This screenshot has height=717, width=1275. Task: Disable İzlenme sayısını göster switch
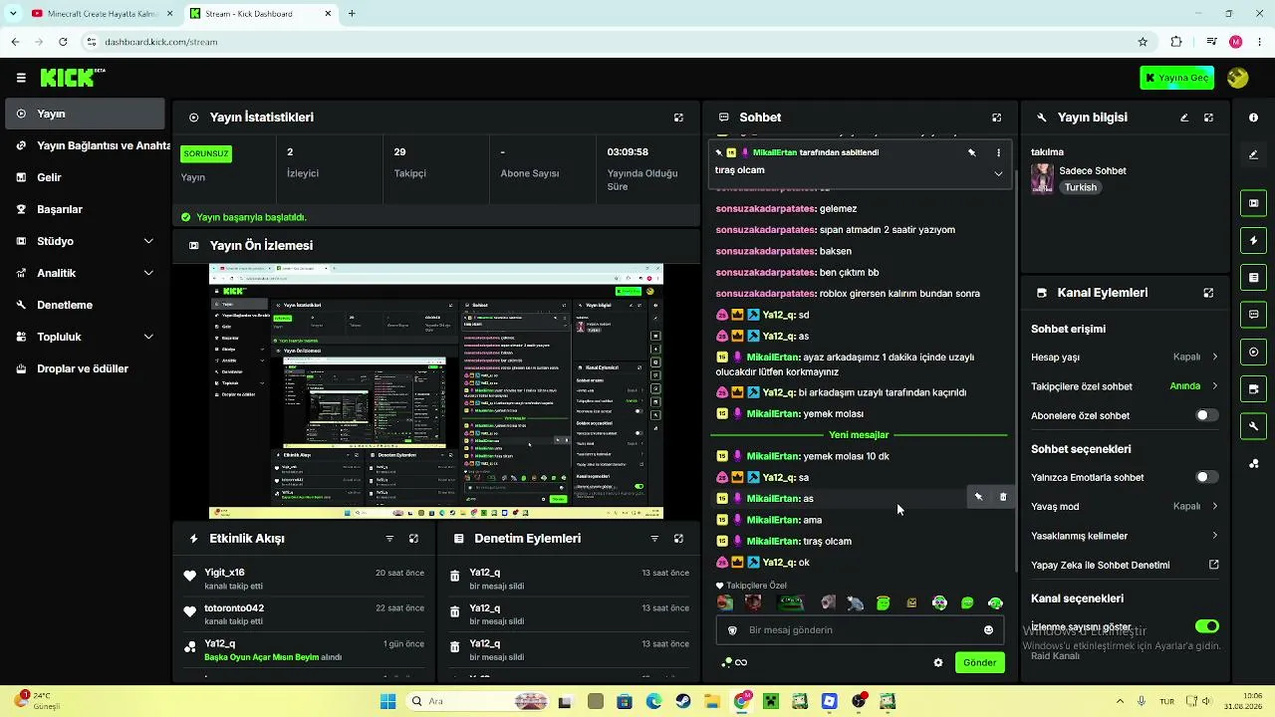coord(1206,626)
